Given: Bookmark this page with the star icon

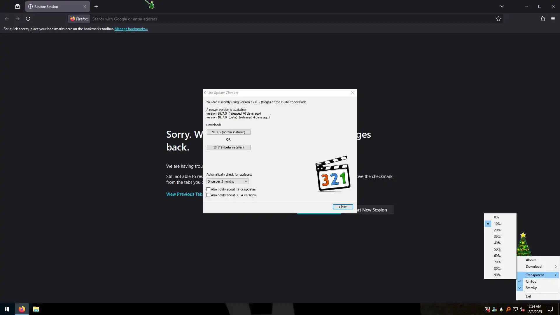Looking at the screenshot, I should pos(498,19).
